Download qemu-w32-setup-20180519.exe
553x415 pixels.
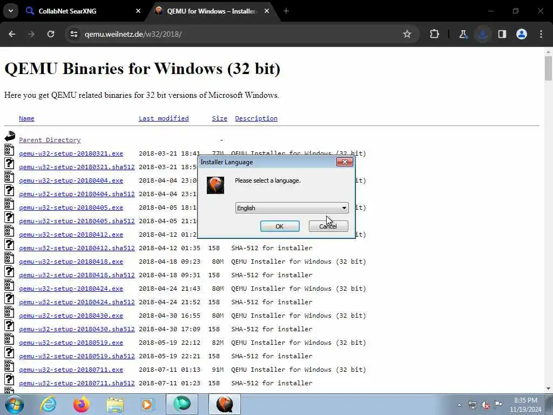71,343
